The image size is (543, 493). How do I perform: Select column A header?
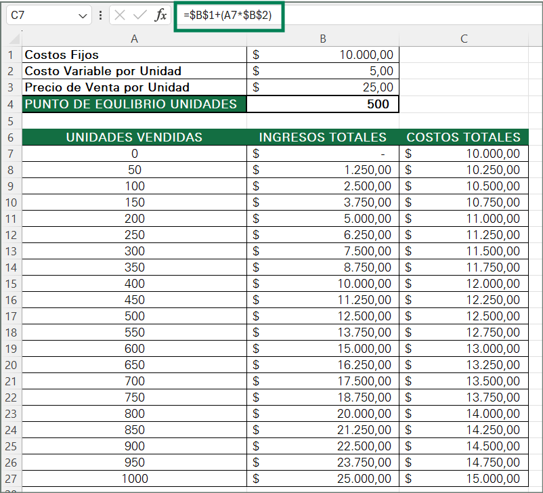coord(134,39)
